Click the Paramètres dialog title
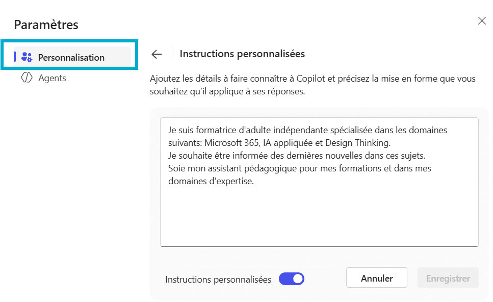The height and width of the screenshot is (302, 493). (x=46, y=24)
